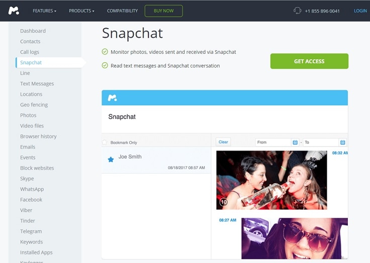
Task: Open the From date calendar icon
Action: click(295, 142)
